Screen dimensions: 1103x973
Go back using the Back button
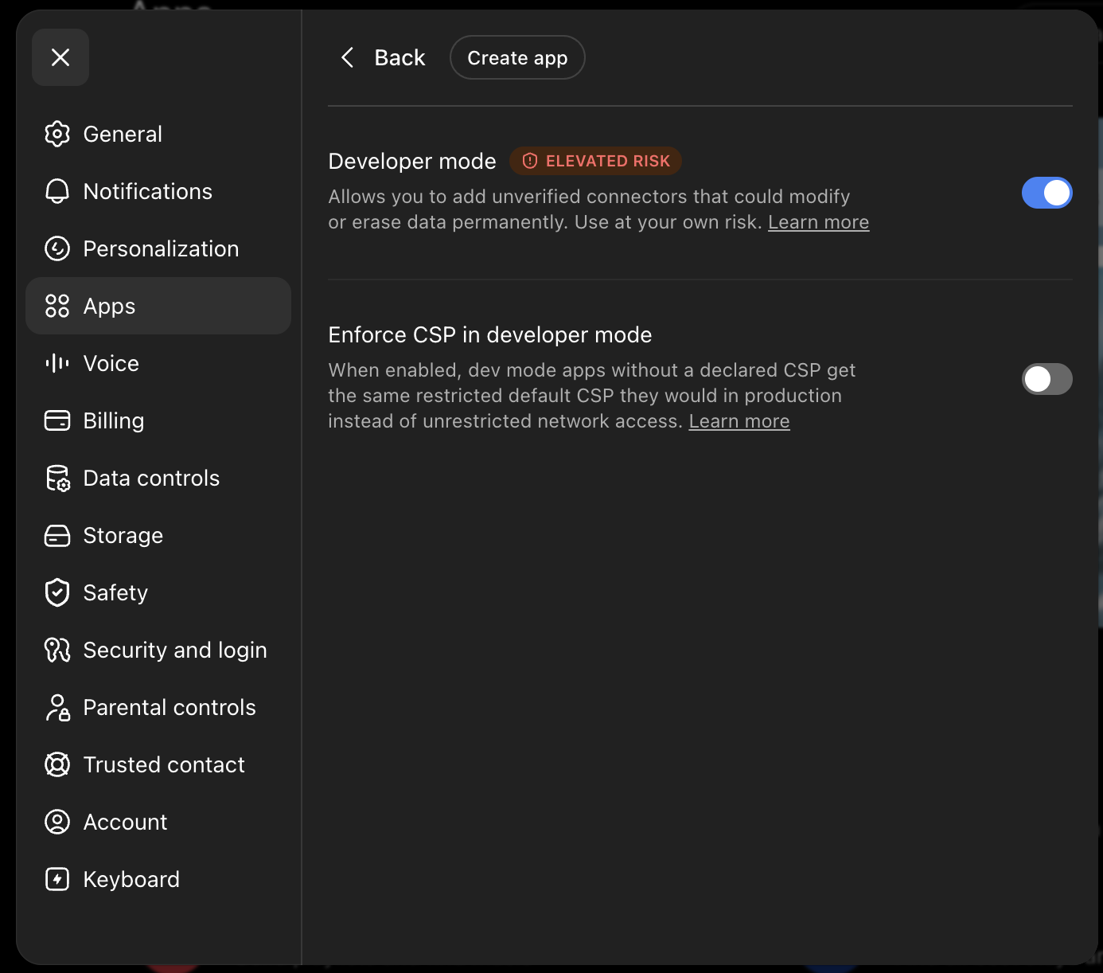click(383, 57)
